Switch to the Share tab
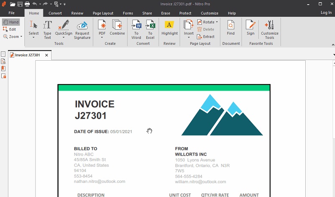Screen dimensions: 335x197 (147, 13)
